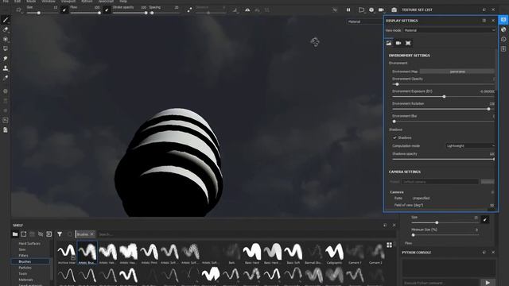
Task: Select the Paint brush tool
Action: 6,20
